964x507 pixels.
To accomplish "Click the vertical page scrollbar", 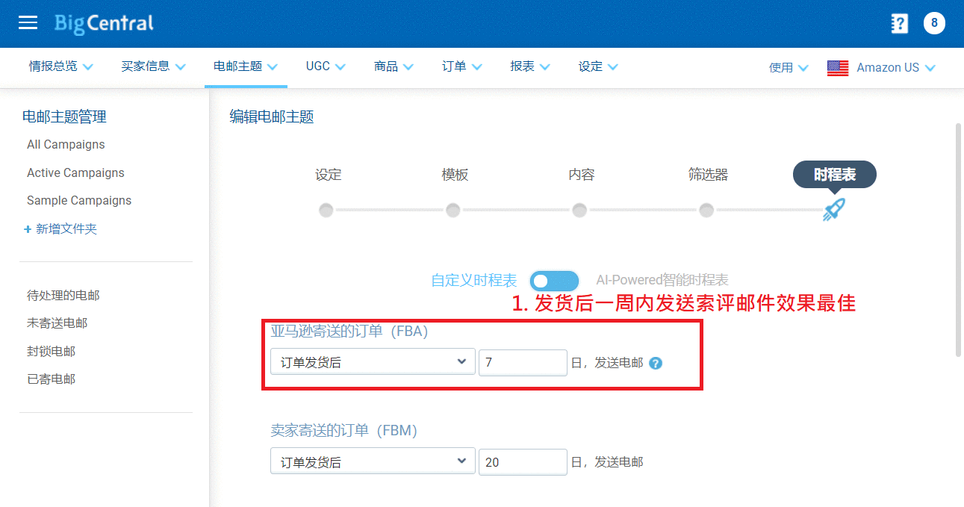I will click(959, 239).
